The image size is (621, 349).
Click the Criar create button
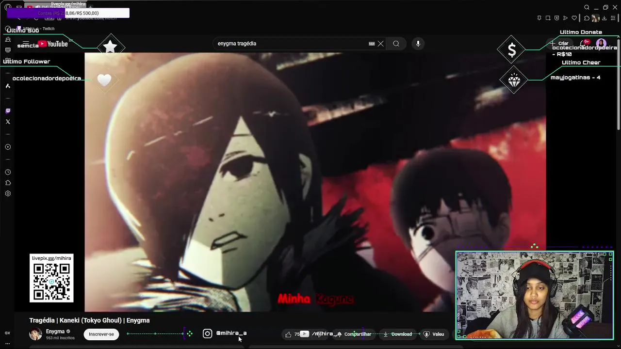click(x=560, y=44)
